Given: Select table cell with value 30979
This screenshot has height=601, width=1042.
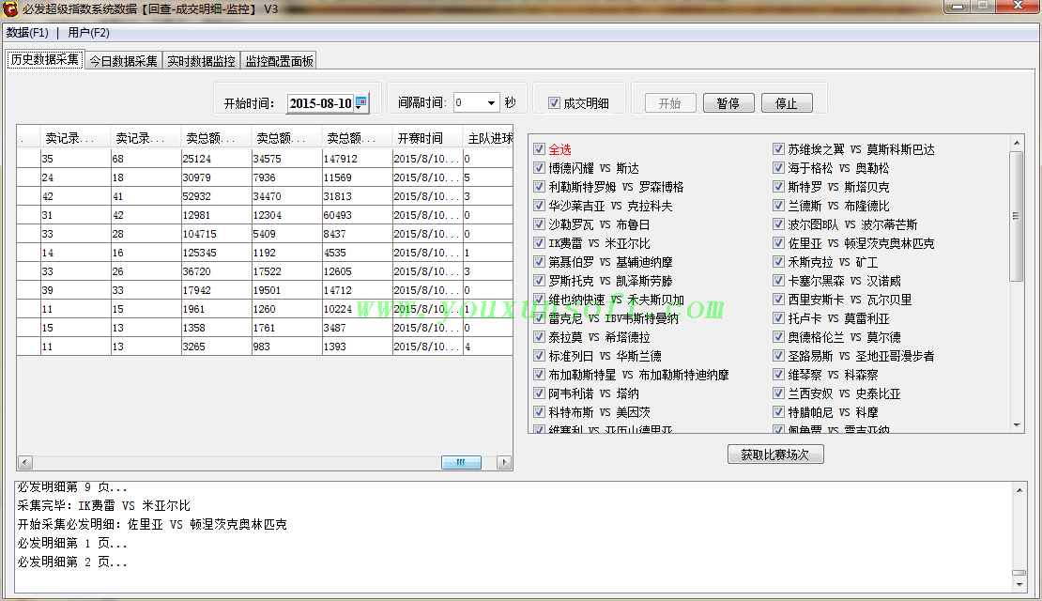Looking at the screenshot, I should pyautogui.click(x=216, y=177).
